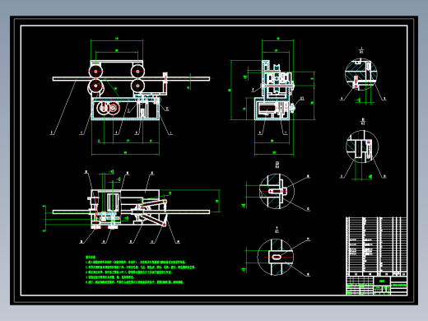The image size is (428, 321).
Task: Select the title block at drawing corner
Action: pos(376,286)
